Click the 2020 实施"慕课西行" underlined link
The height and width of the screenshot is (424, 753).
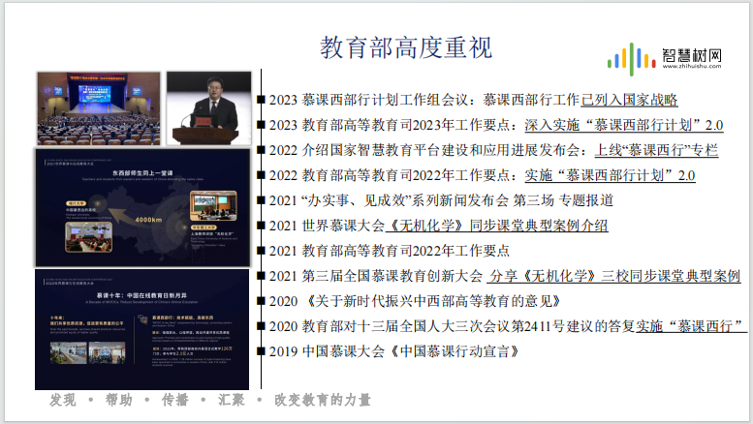[691, 326]
